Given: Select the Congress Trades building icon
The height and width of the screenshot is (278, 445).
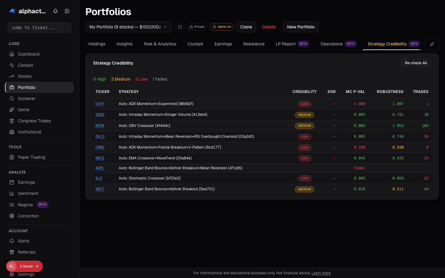Looking at the screenshot, I should coord(12,121).
